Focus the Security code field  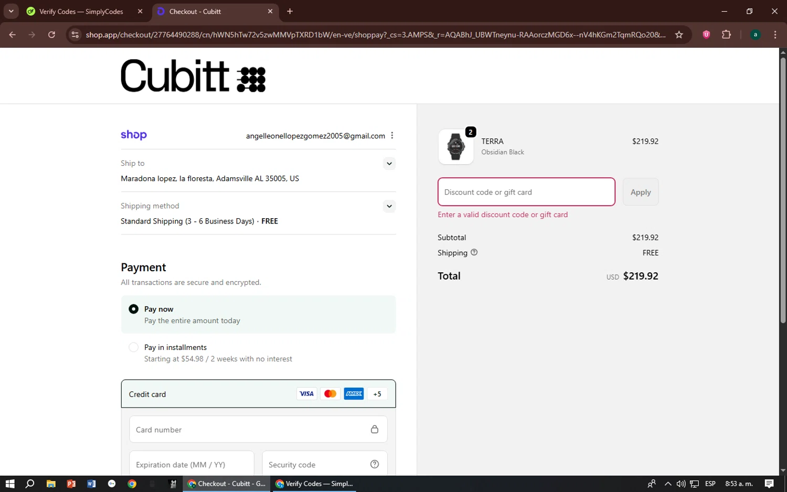click(325, 465)
